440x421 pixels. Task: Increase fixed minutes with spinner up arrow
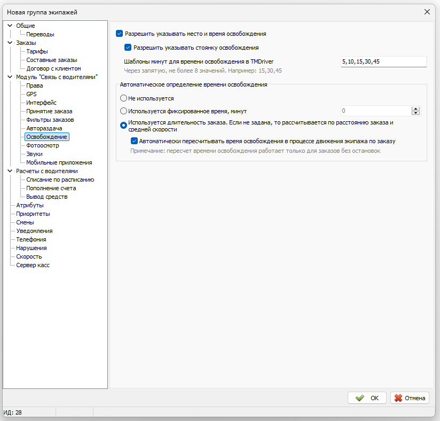(x=415, y=108)
